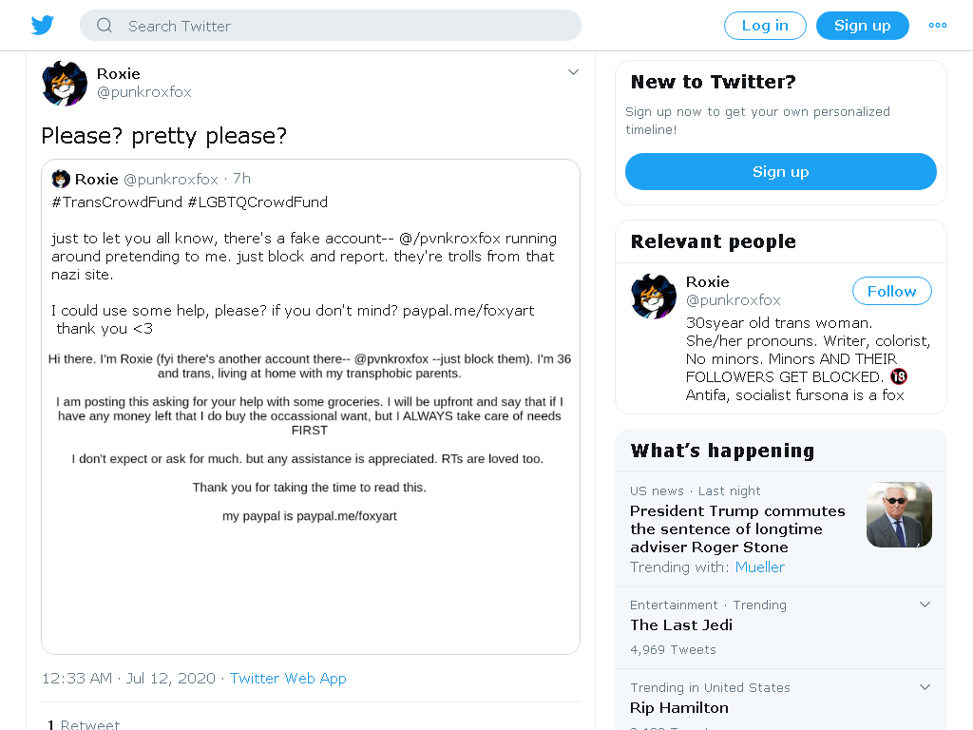The width and height of the screenshot is (973, 730).
Task: Click Roxie's avatar in tweet header
Action: click(x=65, y=84)
